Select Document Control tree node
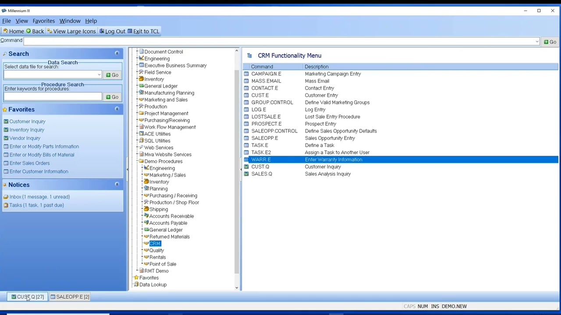The height and width of the screenshot is (315, 561). (163, 52)
